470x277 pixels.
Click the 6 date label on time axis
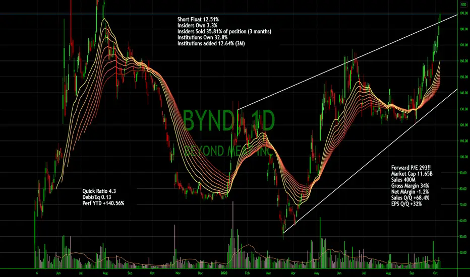pyautogui.click(x=37, y=273)
